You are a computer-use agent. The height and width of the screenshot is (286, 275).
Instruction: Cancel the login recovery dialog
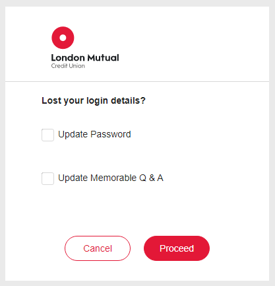point(98,248)
